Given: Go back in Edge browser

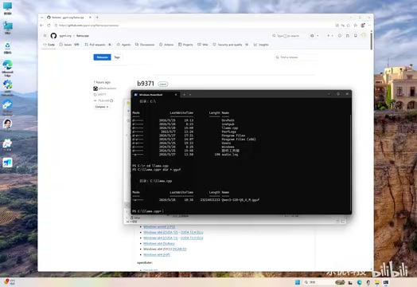Looking at the screenshot, I should pos(41,26).
